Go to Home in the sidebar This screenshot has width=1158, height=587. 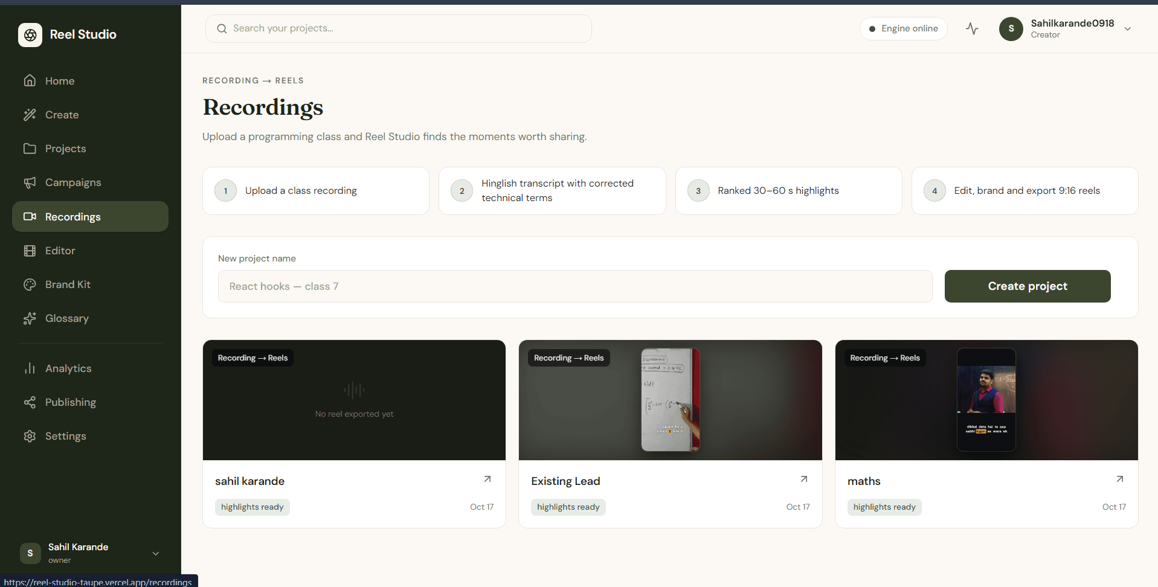point(90,81)
